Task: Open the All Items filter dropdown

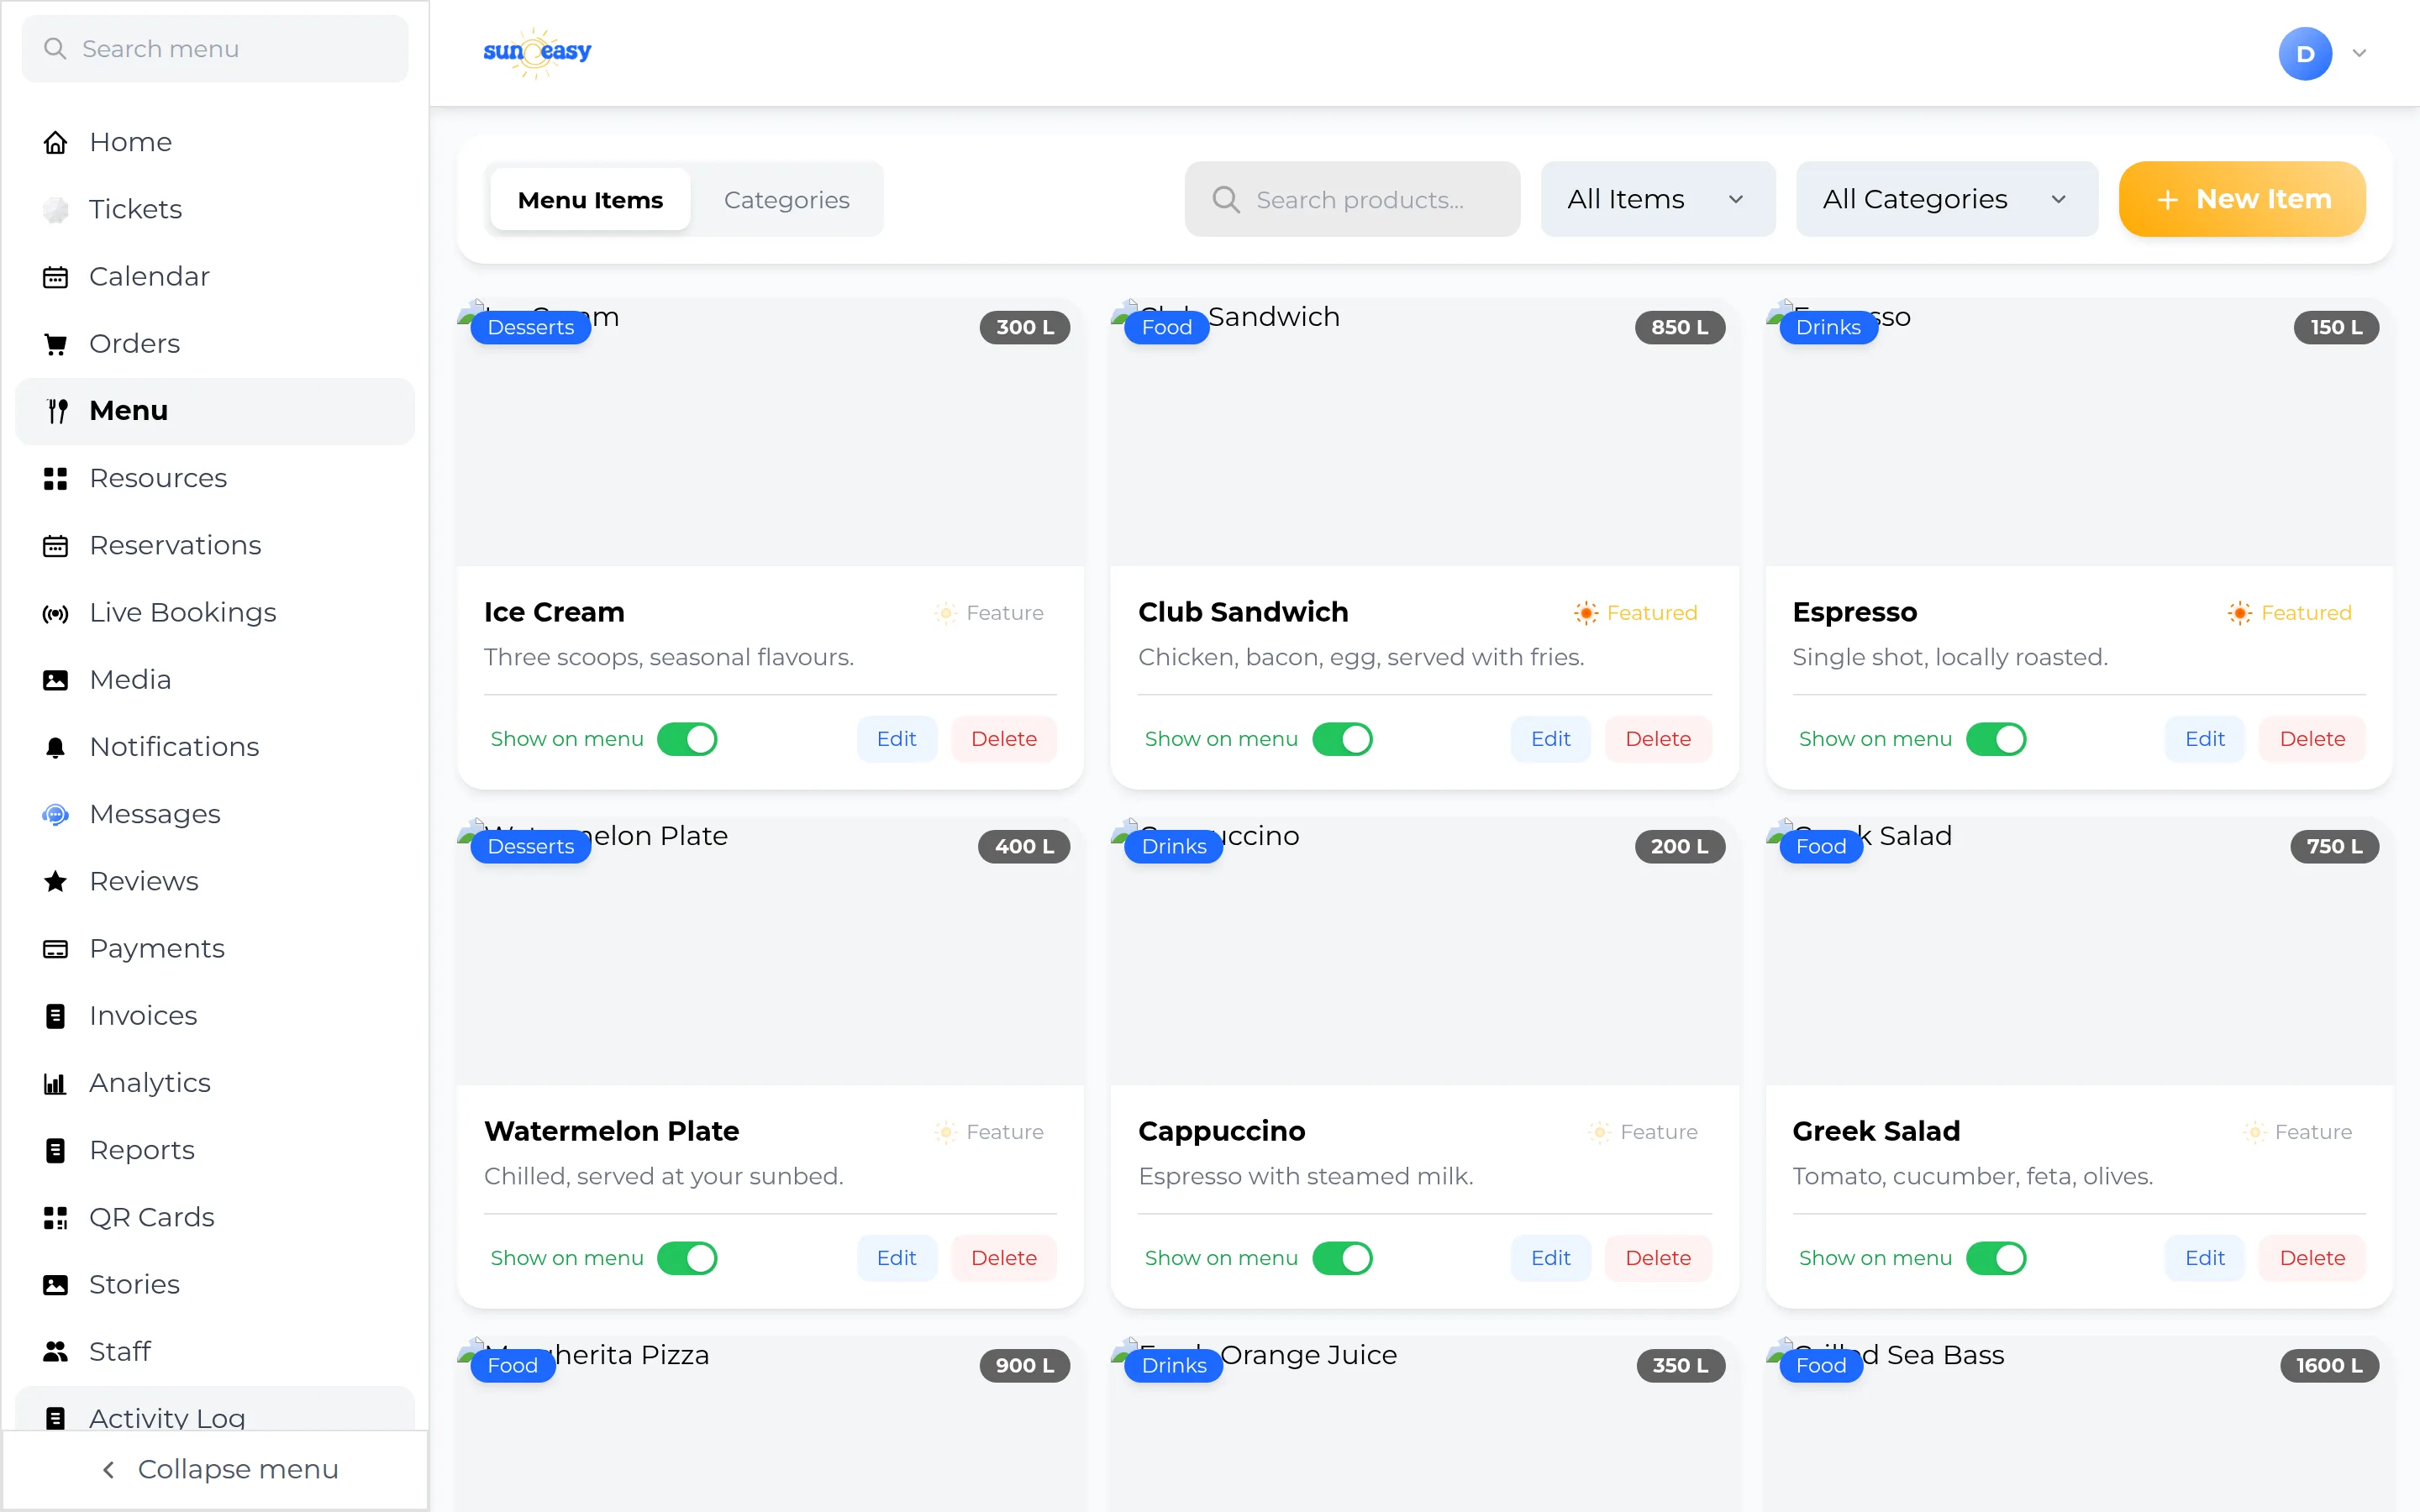Action: [1658, 199]
